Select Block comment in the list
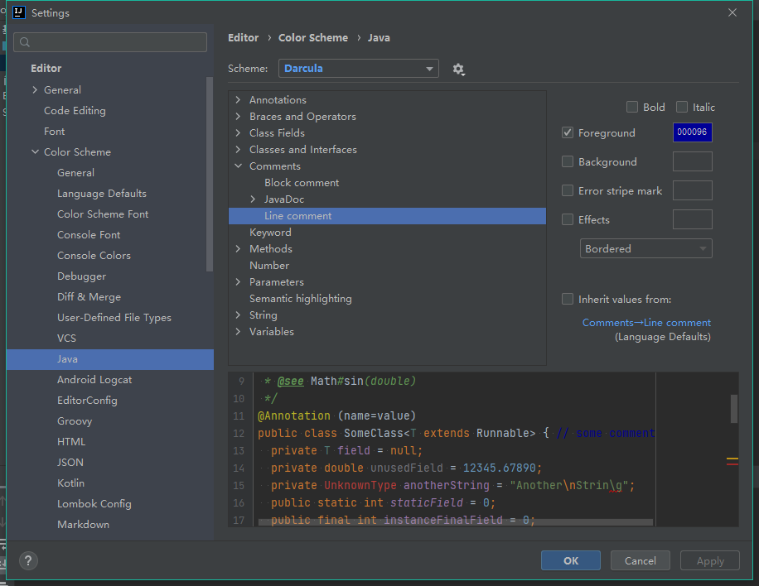 [x=302, y=183]
